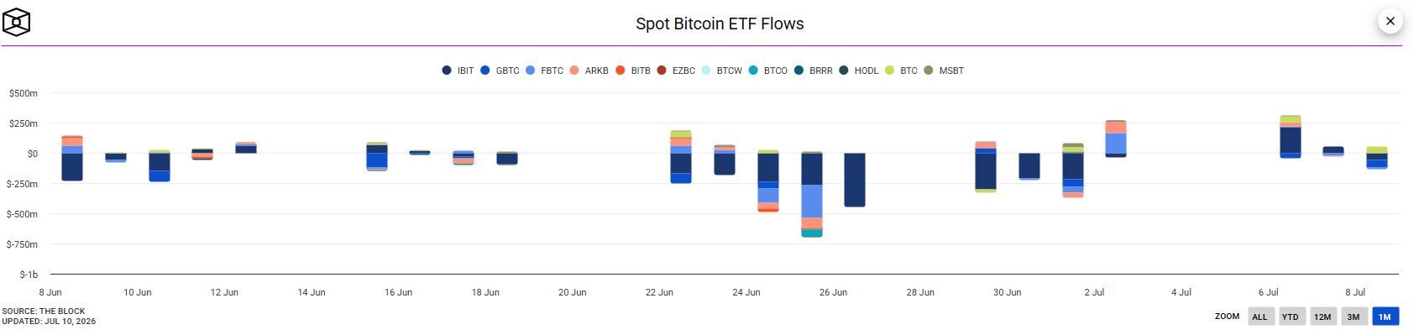Toggle GBTC series in the legend
Screen dimensions: 1414x335
pyautogui.click(x=500, y=71)
